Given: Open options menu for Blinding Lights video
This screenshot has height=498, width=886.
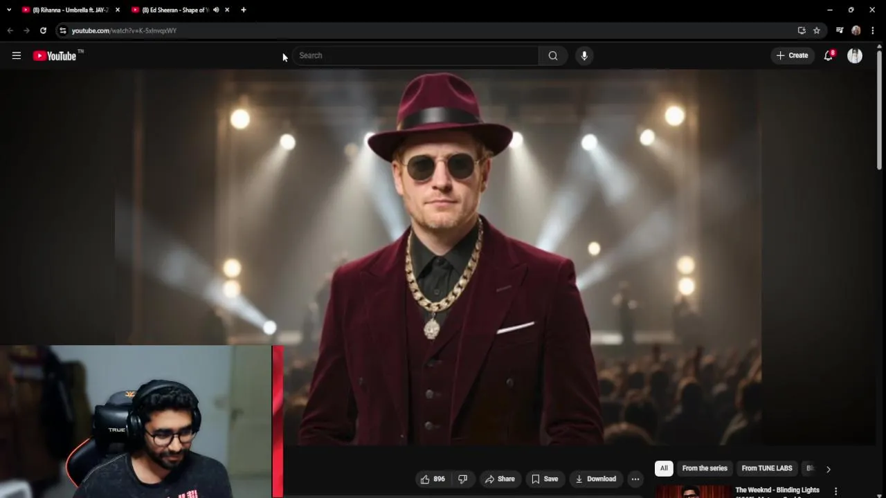Looking at the screenshot, I should pos(836,491).
